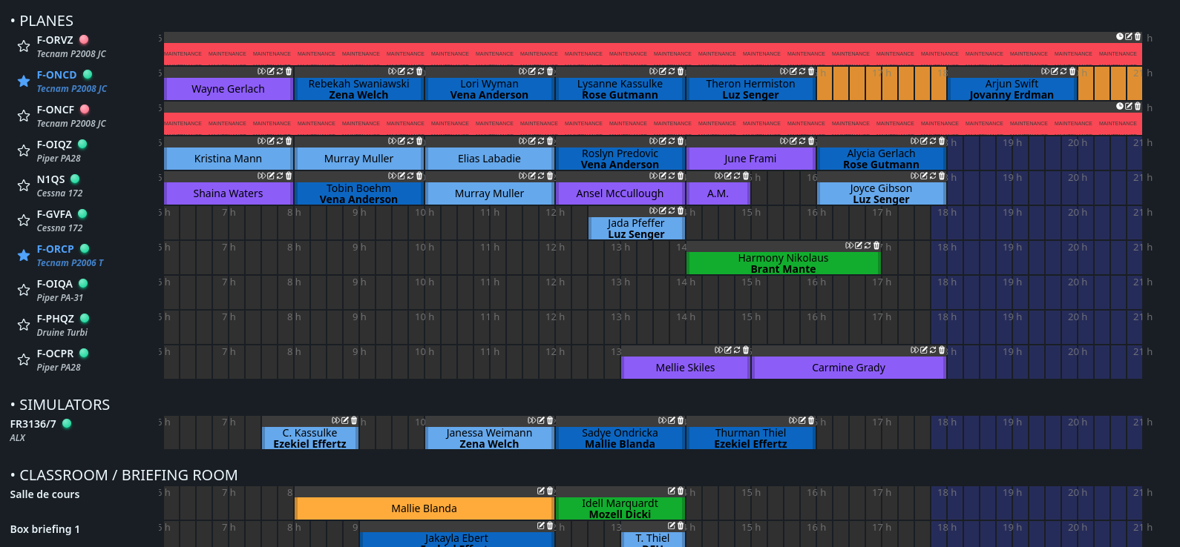Open the F-ONCD plane name
This screenshot has height=547, width=1180.
coord(57,75)
